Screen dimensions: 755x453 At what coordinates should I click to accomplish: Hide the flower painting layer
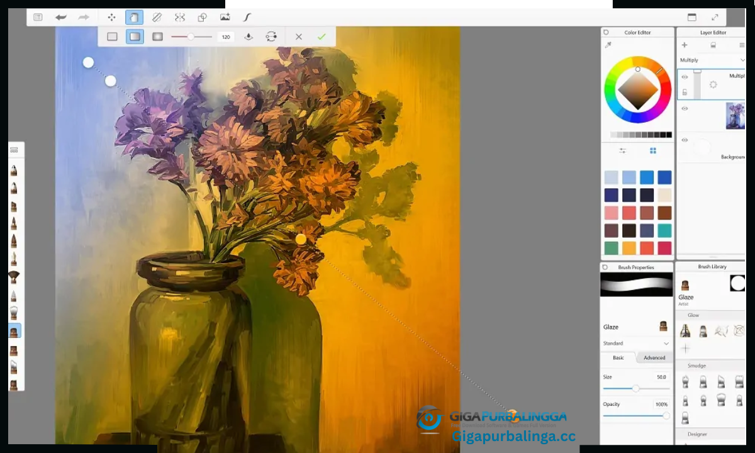click(x=685, y=108)
